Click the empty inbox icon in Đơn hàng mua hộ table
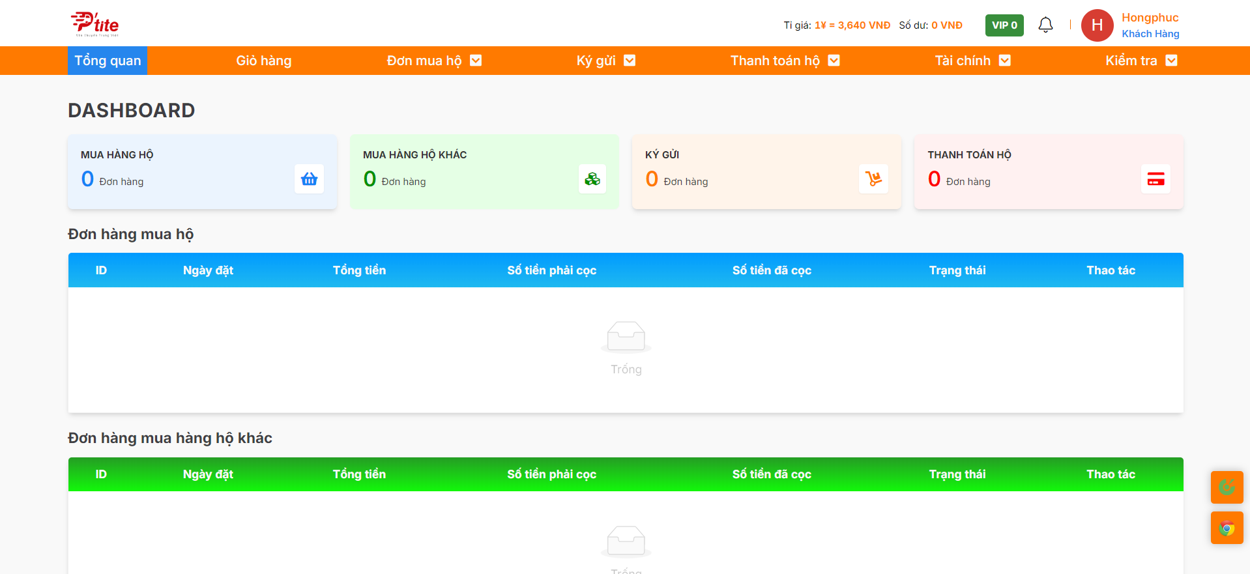Viewport: 1250px width, 574px height. [x=626, y=336]
